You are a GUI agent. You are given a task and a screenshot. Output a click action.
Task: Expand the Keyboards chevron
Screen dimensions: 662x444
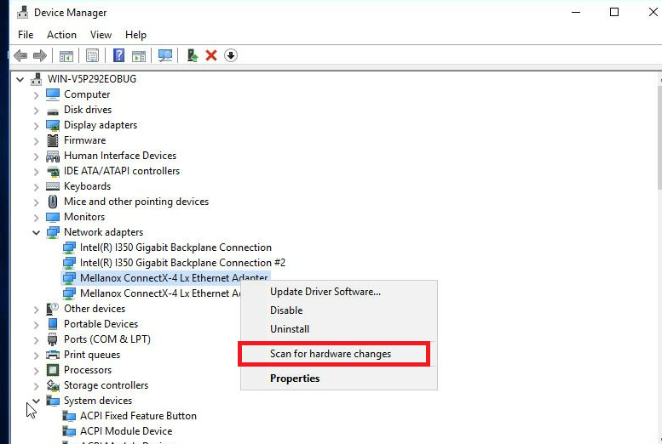(x=37, y=187)
